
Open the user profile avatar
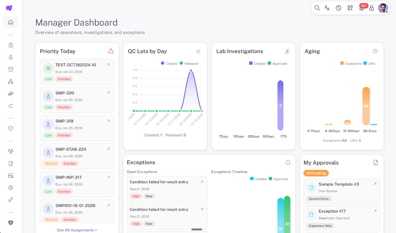[x=383, y=8]
